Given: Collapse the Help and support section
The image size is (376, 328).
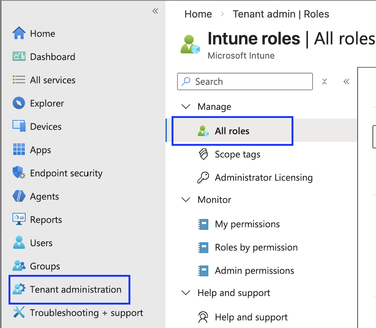Looking at the screenshot, I should pos(186,293).
